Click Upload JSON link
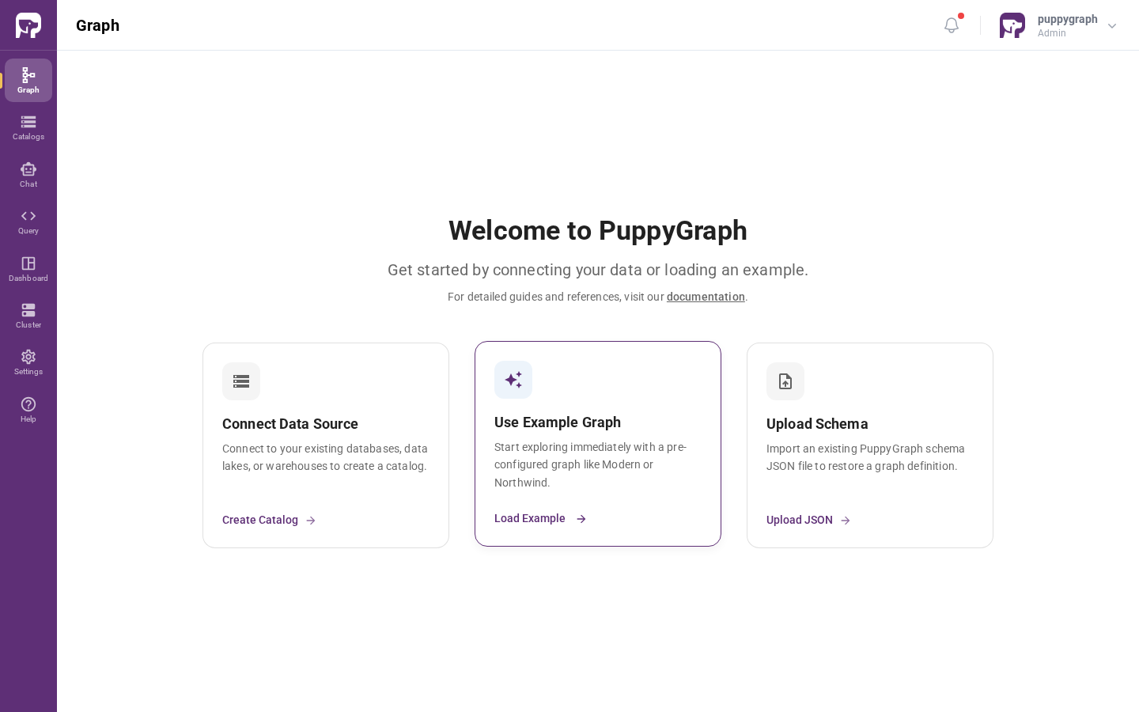Viewport: 1139px width, 712px height. (x=800, y=520)
